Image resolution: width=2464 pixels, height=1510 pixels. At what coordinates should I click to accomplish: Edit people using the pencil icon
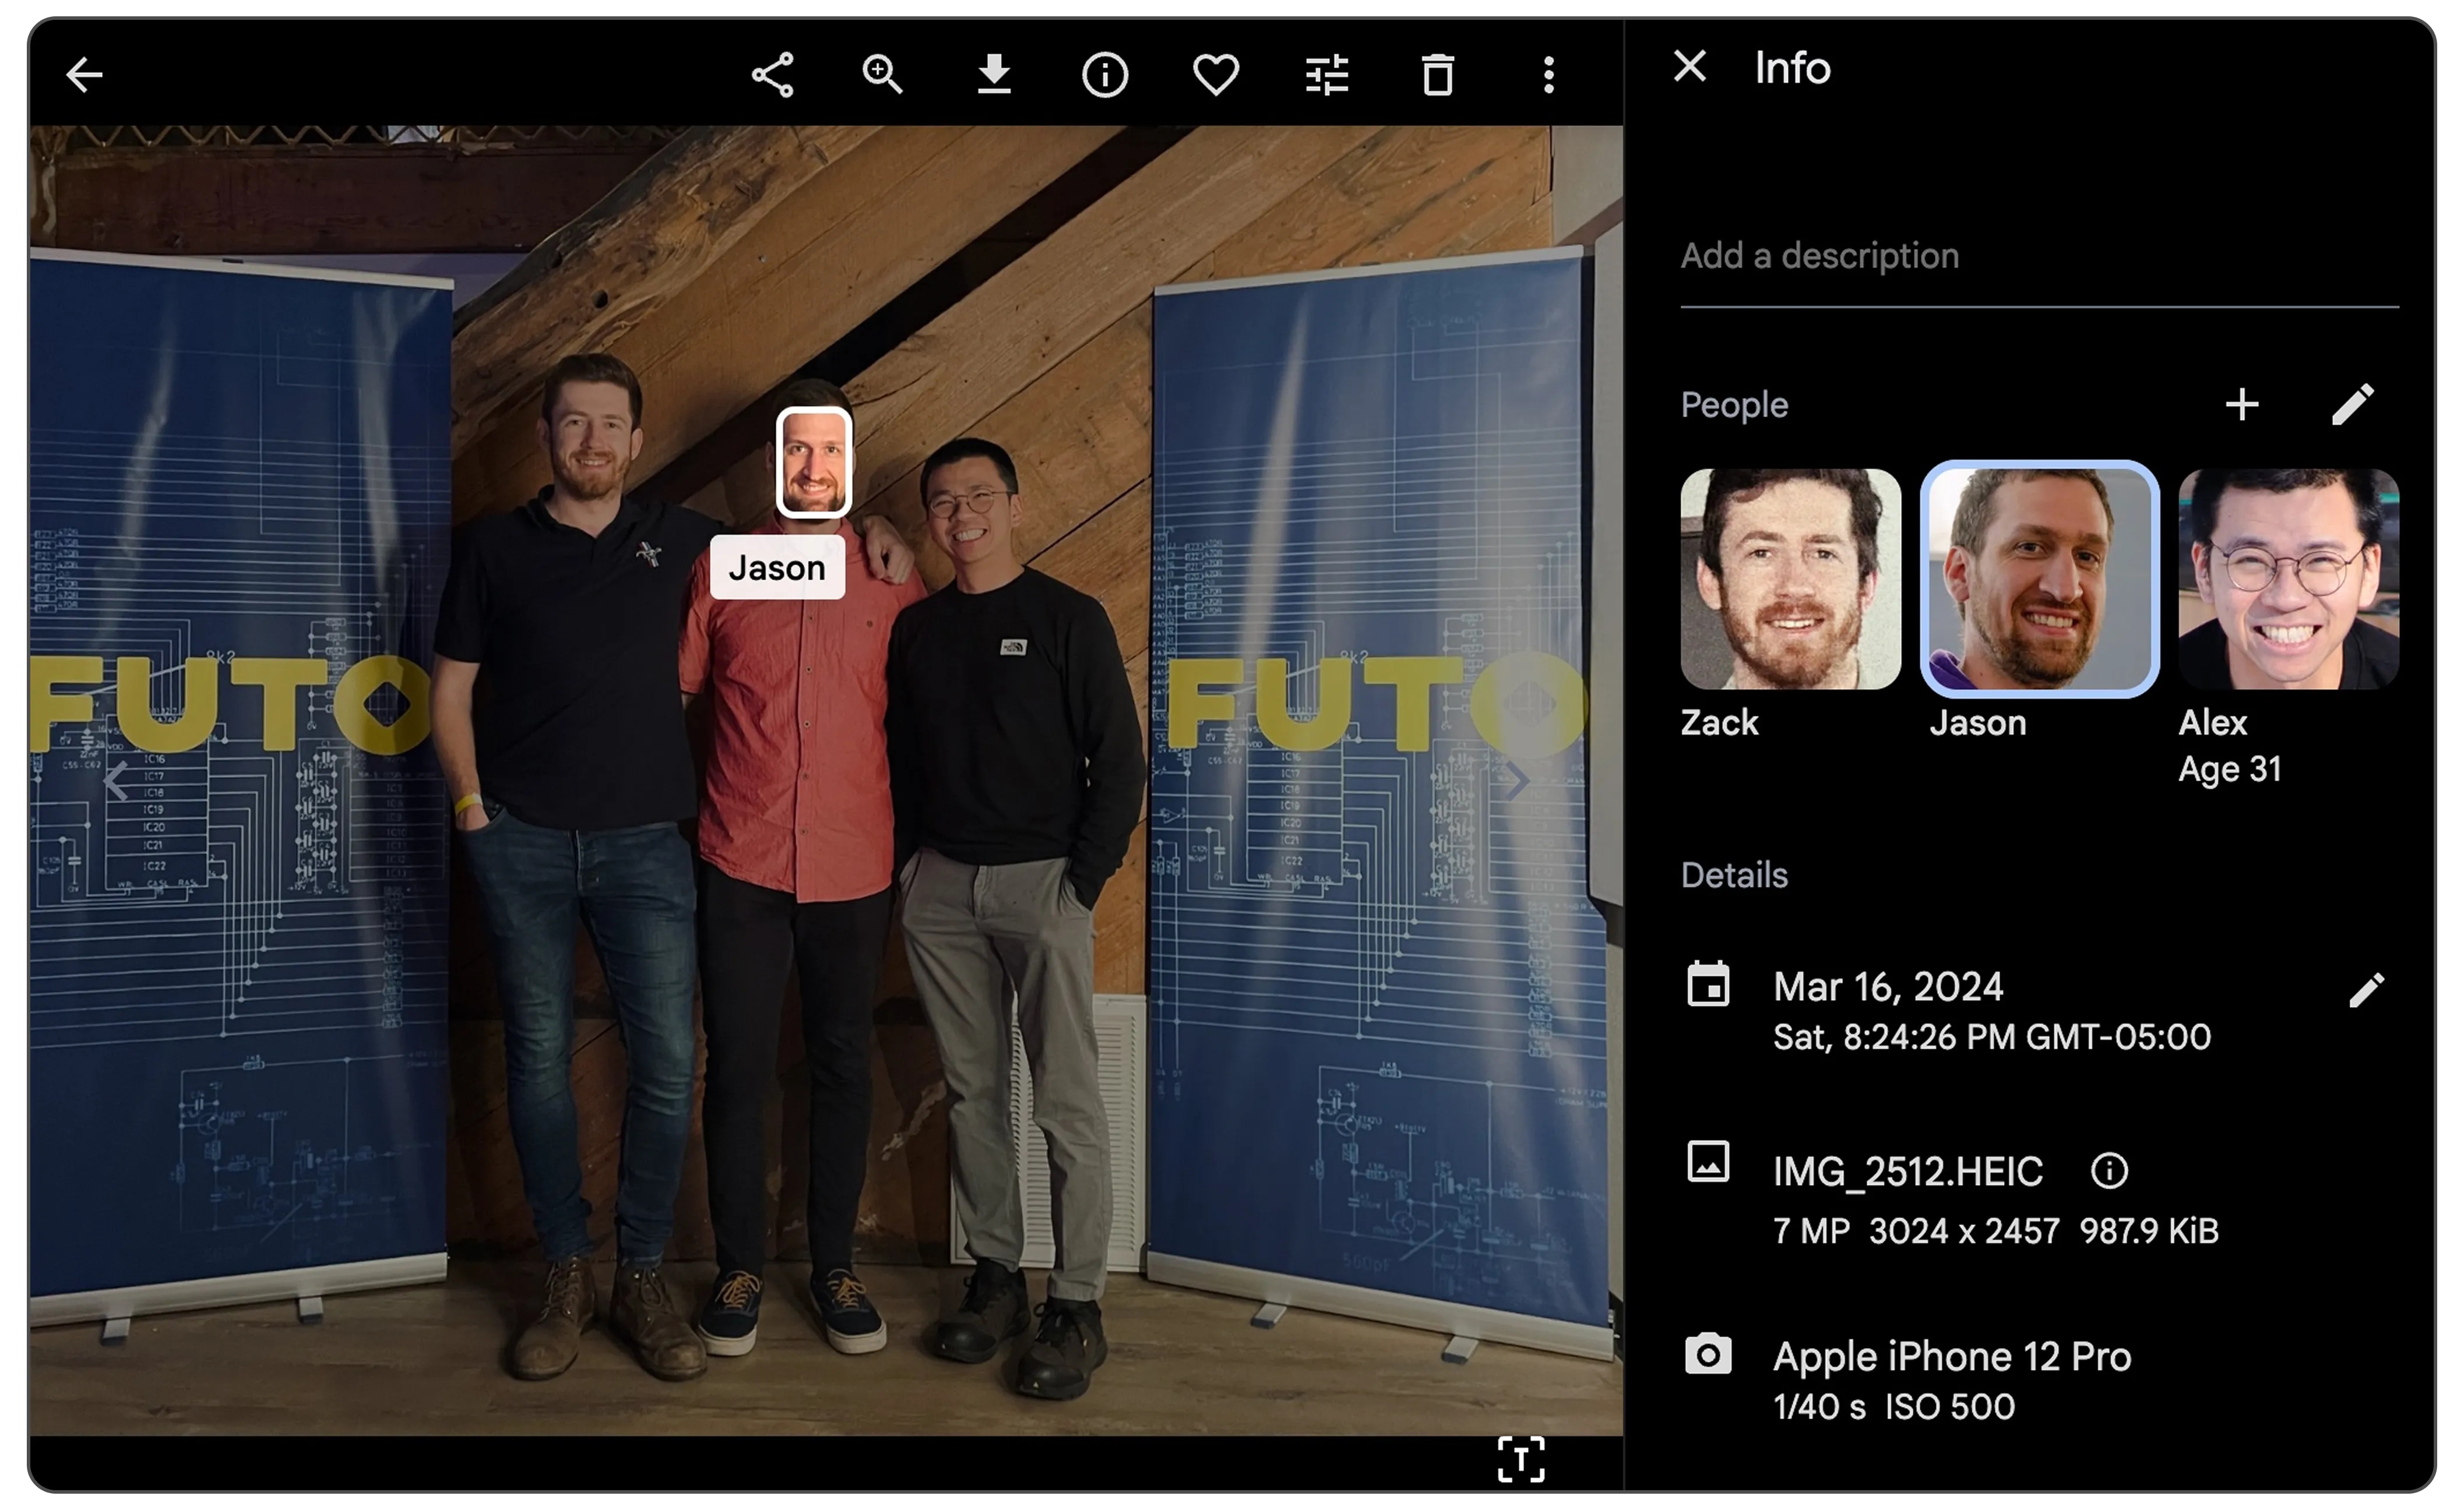(2353, 405)
